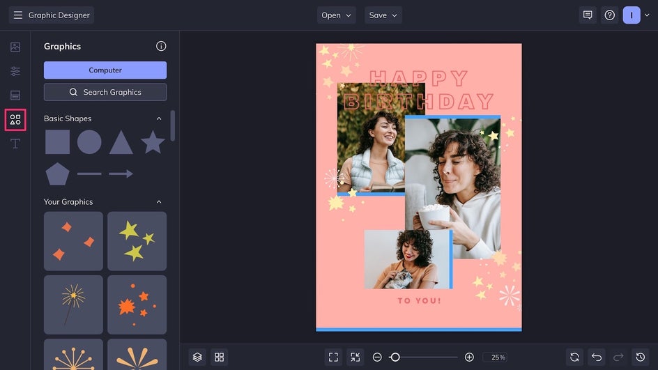Select the orange petal burst graphic thumbnail
Screen dimensions: 658x370
(x=137, y=355)
